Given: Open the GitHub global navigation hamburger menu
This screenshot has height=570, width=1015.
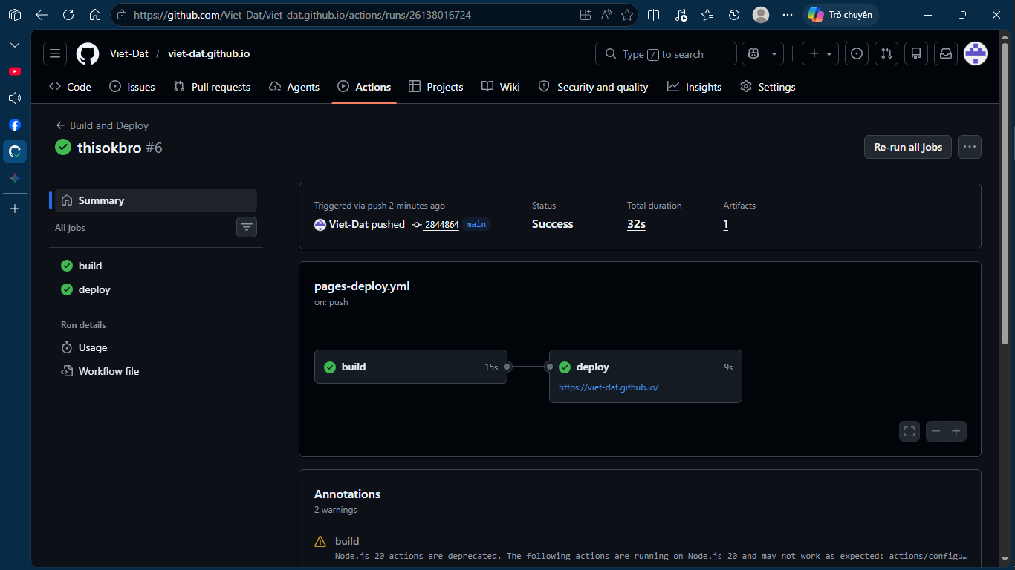Looking at the screenshot, I should (x=55, y=53).
